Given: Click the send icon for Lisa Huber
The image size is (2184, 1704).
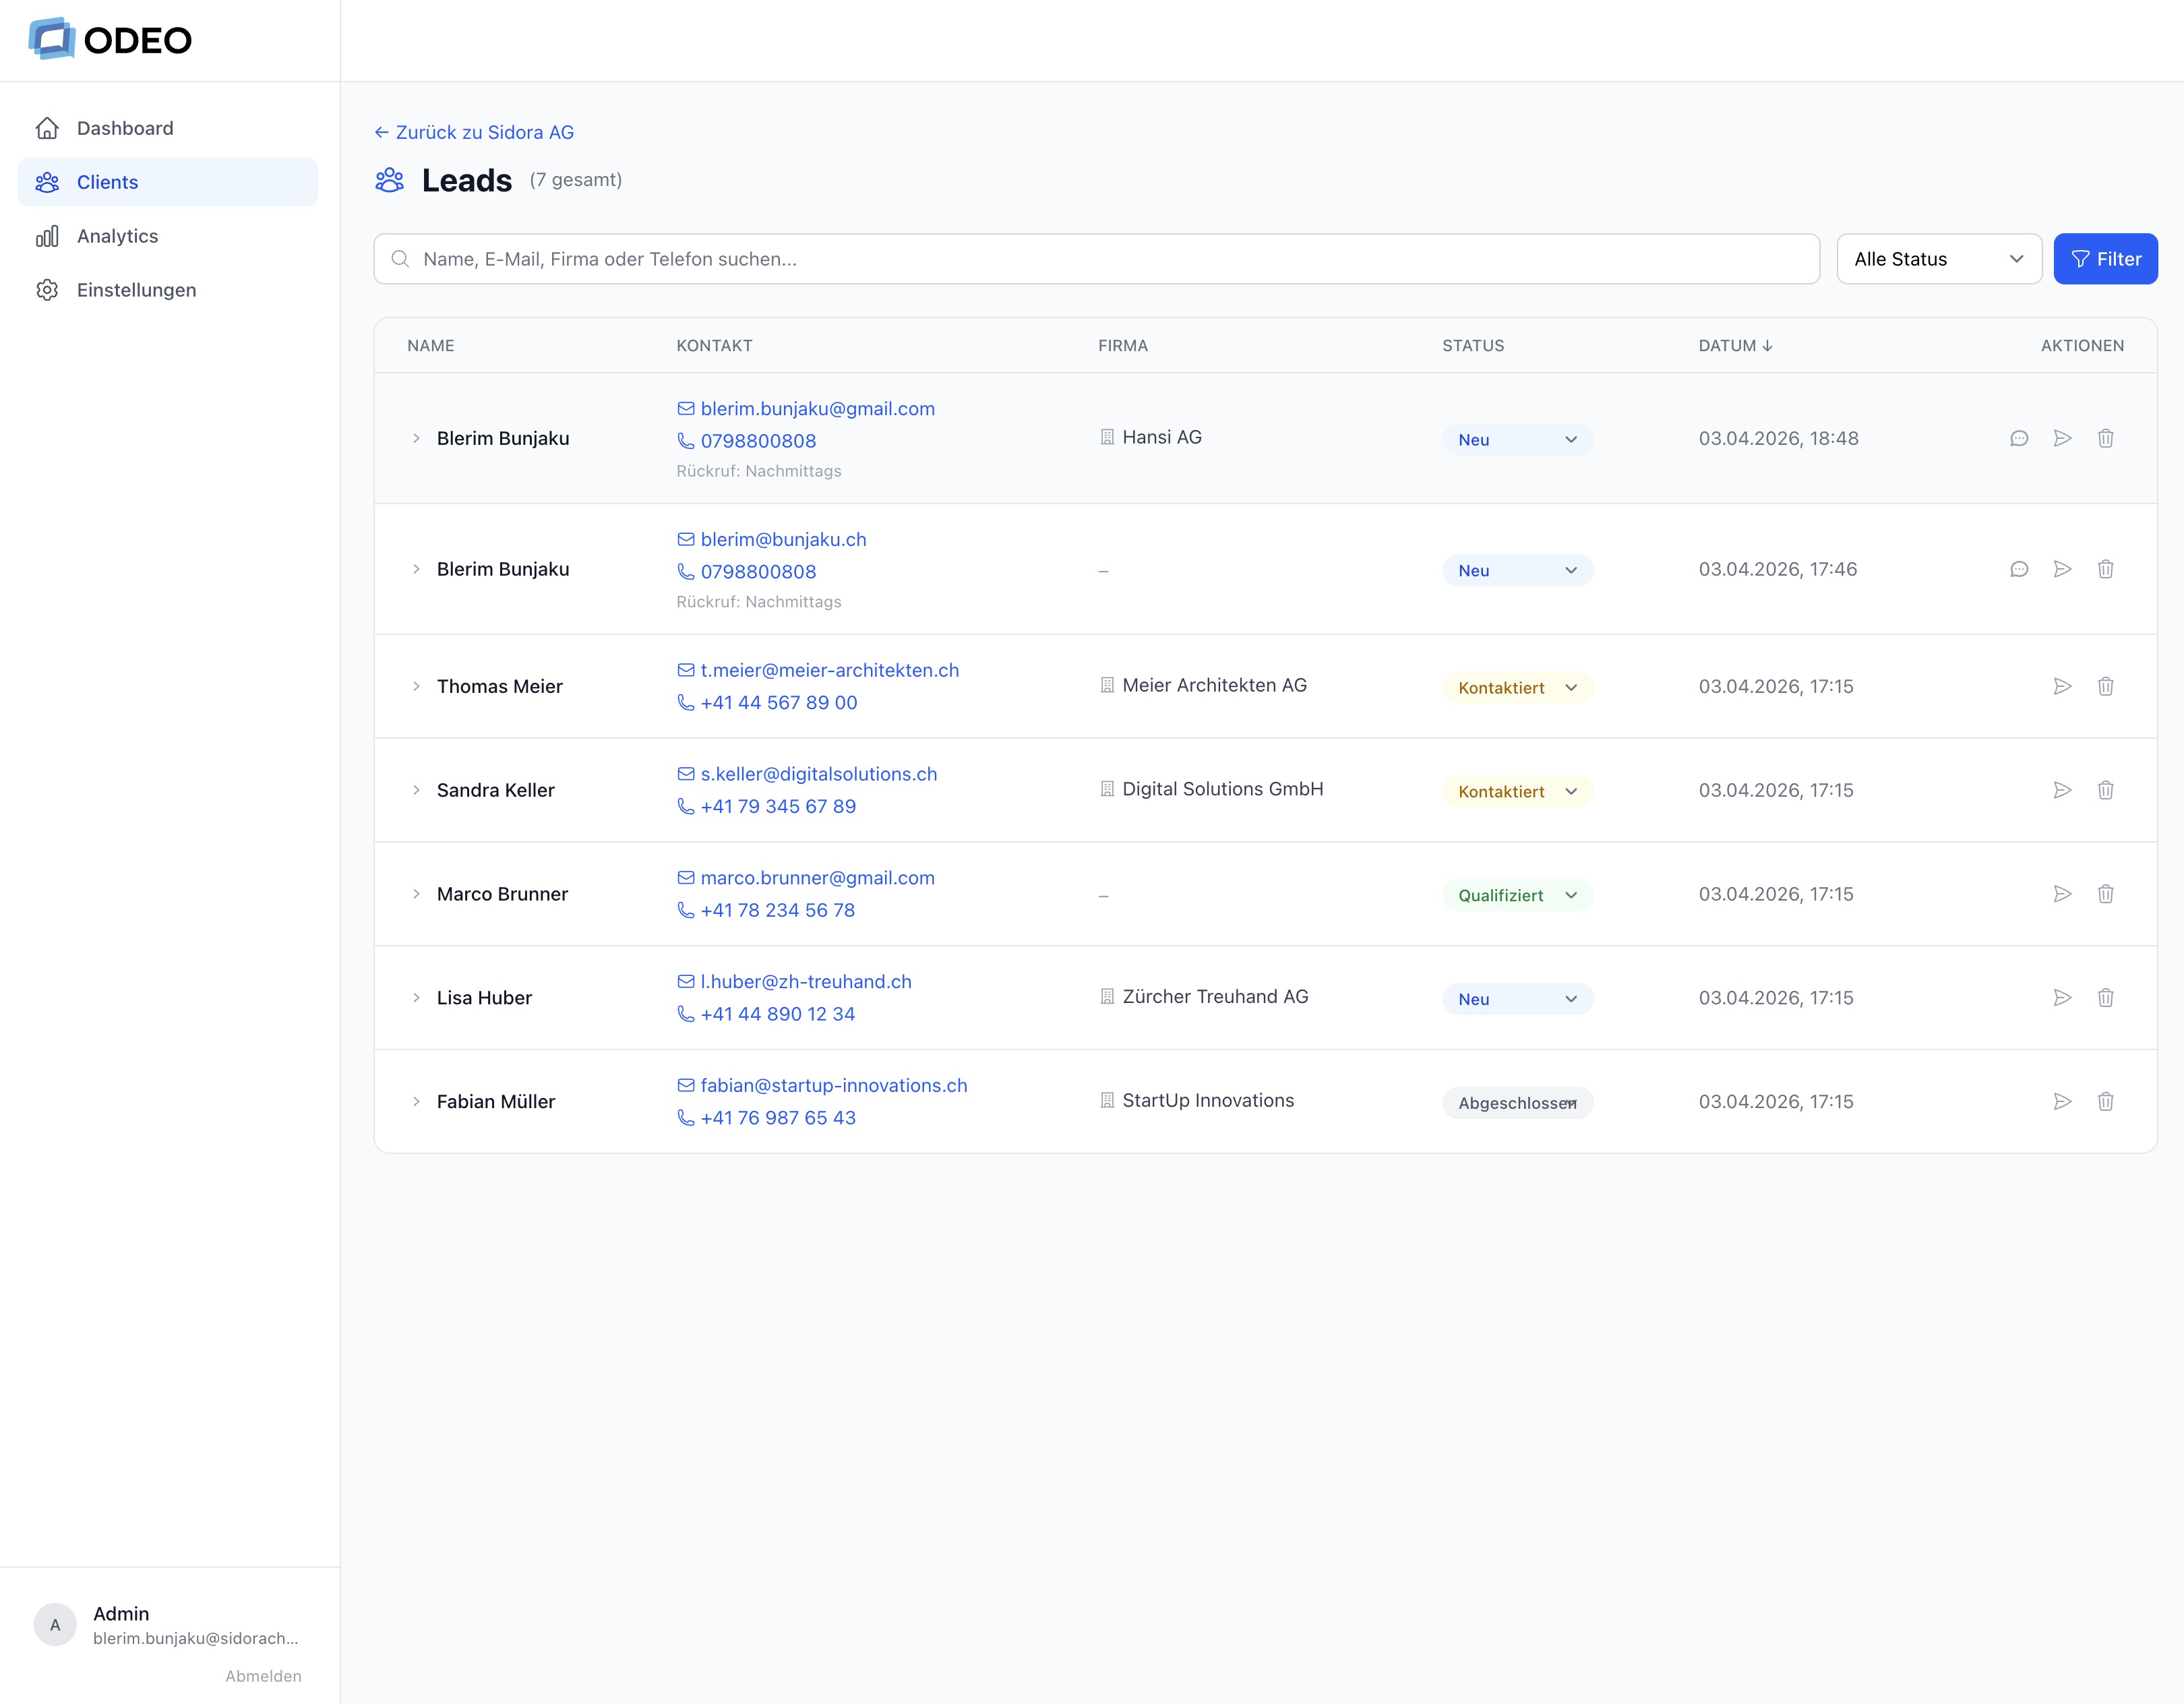Looking at the screenshot, I should click(2062, 997).
